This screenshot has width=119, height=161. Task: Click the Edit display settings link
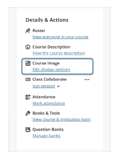[x=51, y=70]
